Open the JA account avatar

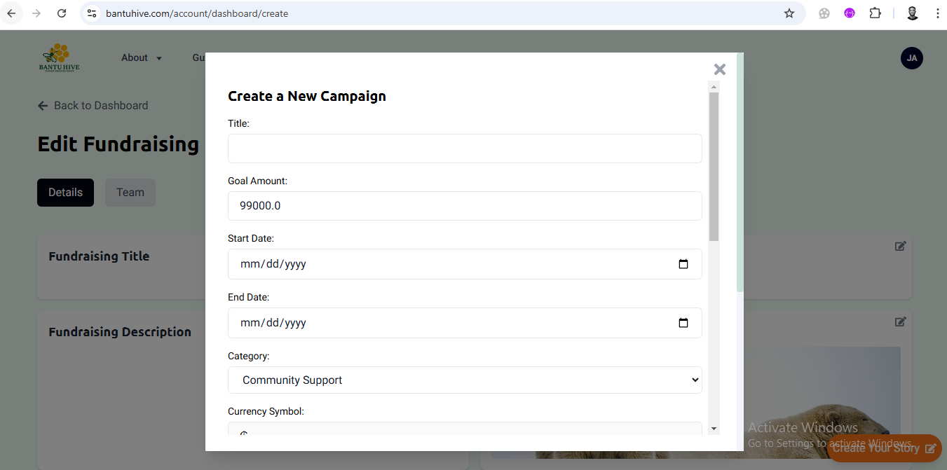click(x=911, y=58)
